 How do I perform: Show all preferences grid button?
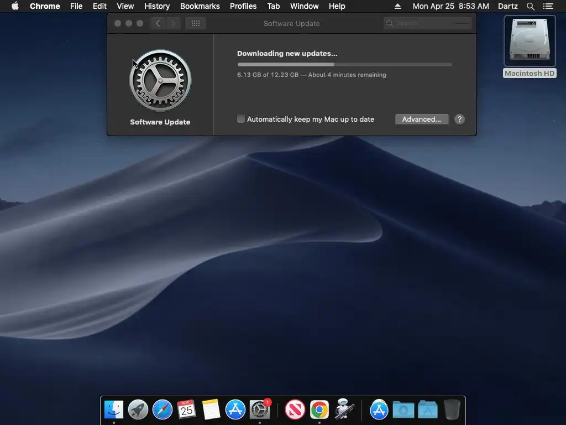tap(196, 23)
